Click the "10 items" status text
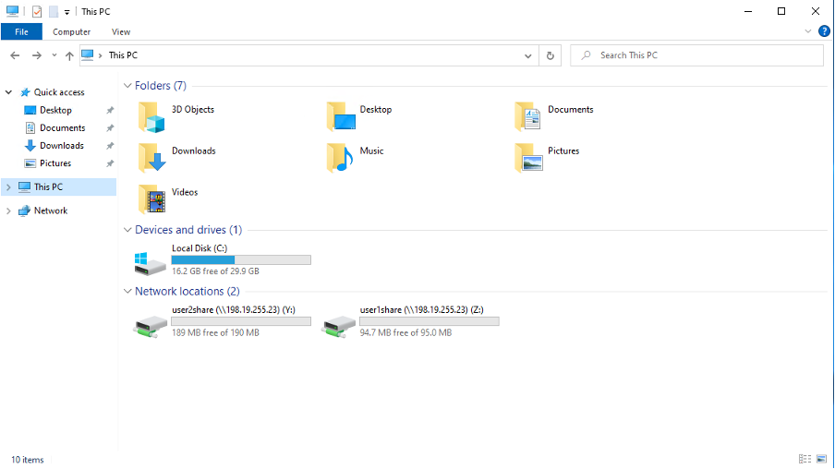Viewport: 835px width, 469px height. point(27,460)
